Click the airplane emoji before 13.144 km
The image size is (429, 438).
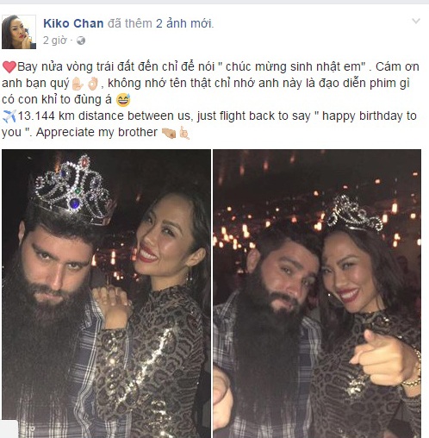coord(9,116)
